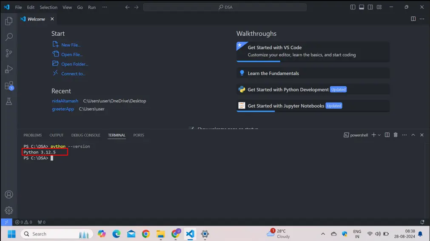Click the ports forwarded status indicator
The height and width of the screenshot is (241, 430).
pos(42,222)
